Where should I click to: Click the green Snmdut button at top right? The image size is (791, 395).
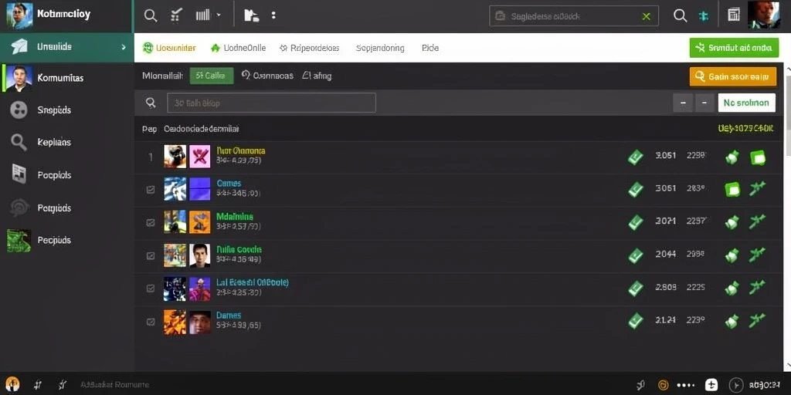(734, 48)
